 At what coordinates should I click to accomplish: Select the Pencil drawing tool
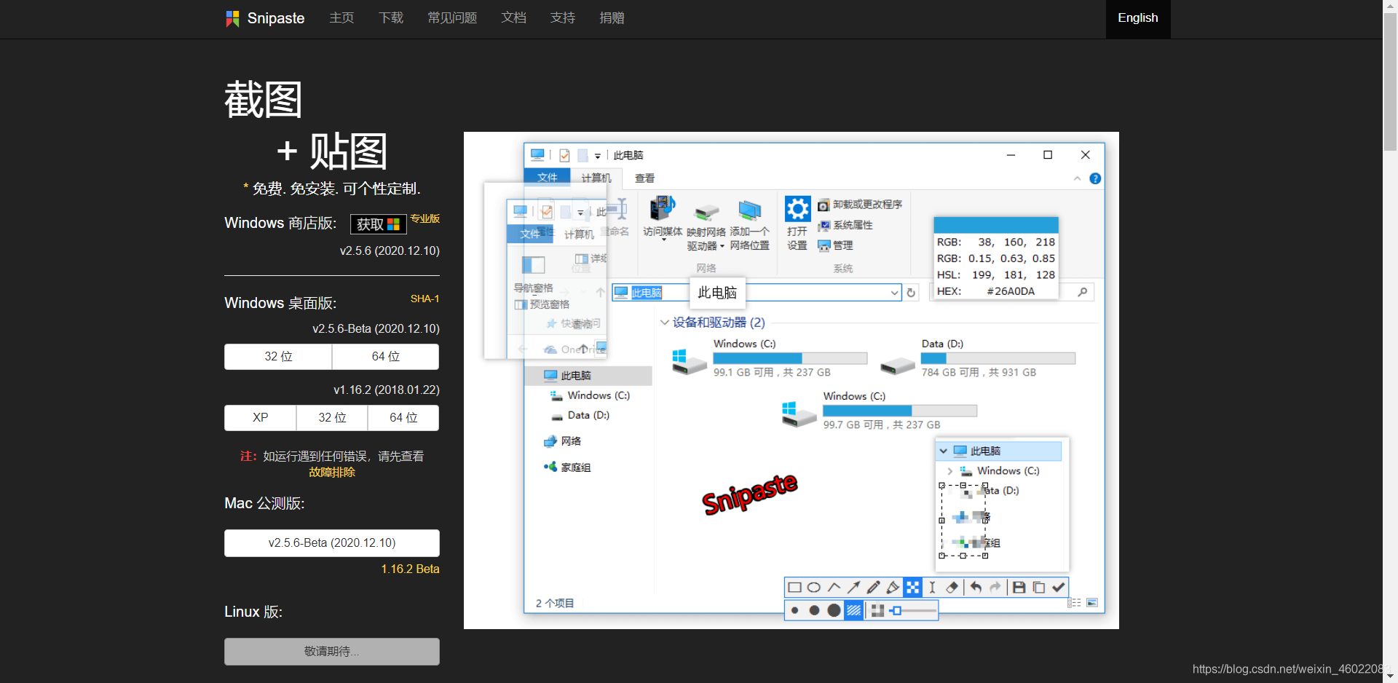coord(874,588)
